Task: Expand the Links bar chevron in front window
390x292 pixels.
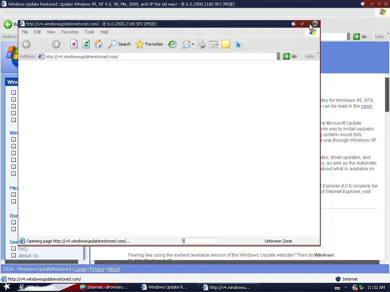Action: [x=318, y=53]
